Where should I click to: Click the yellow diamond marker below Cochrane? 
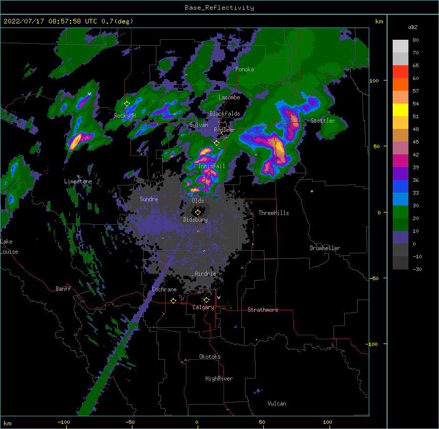point(173,301)
